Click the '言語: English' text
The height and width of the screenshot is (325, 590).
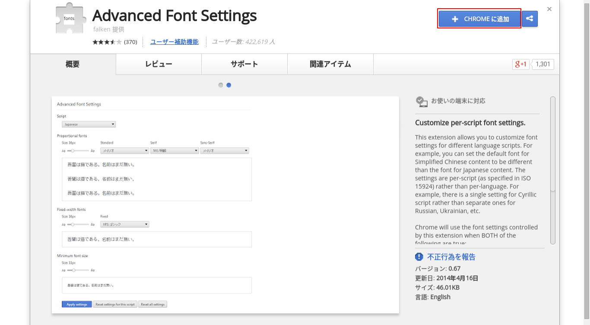[x=433, y=297]
